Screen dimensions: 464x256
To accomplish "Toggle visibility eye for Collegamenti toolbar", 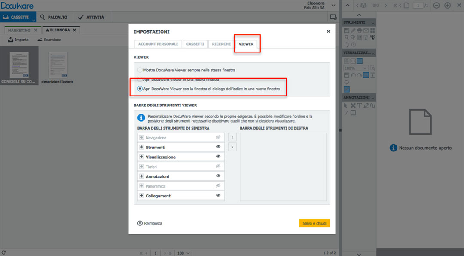I will 218,195.
